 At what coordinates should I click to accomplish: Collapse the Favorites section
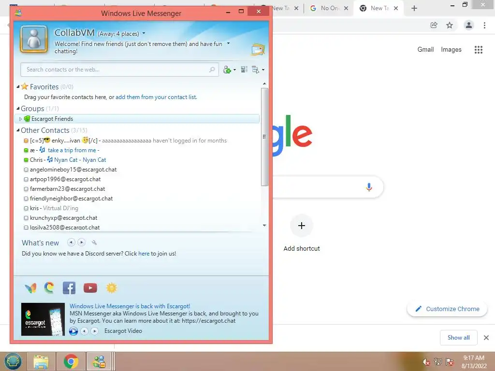18,86
